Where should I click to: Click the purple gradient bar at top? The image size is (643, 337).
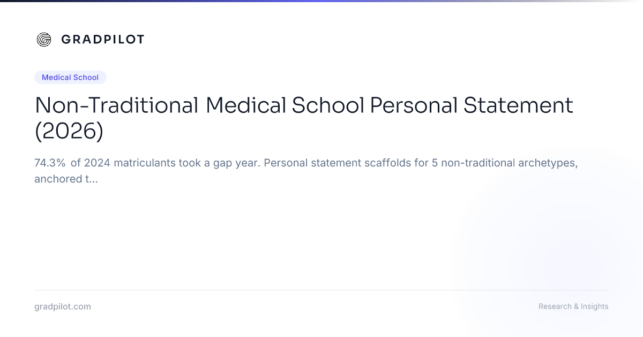pos(322,1)
